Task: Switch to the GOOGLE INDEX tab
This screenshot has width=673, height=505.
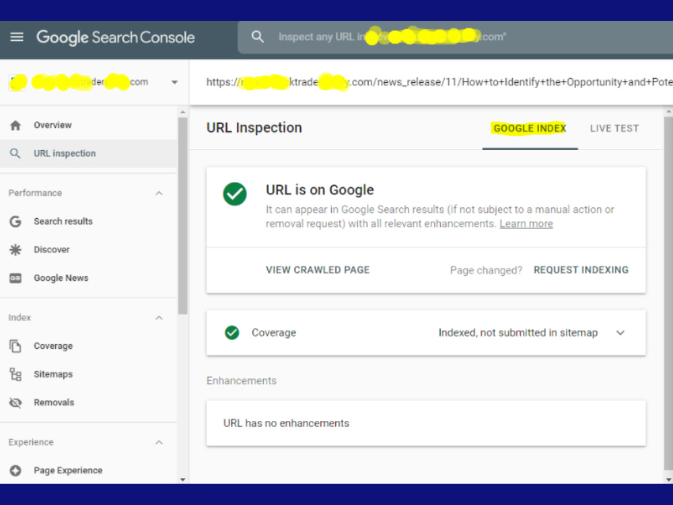Action: pos(530,129)
